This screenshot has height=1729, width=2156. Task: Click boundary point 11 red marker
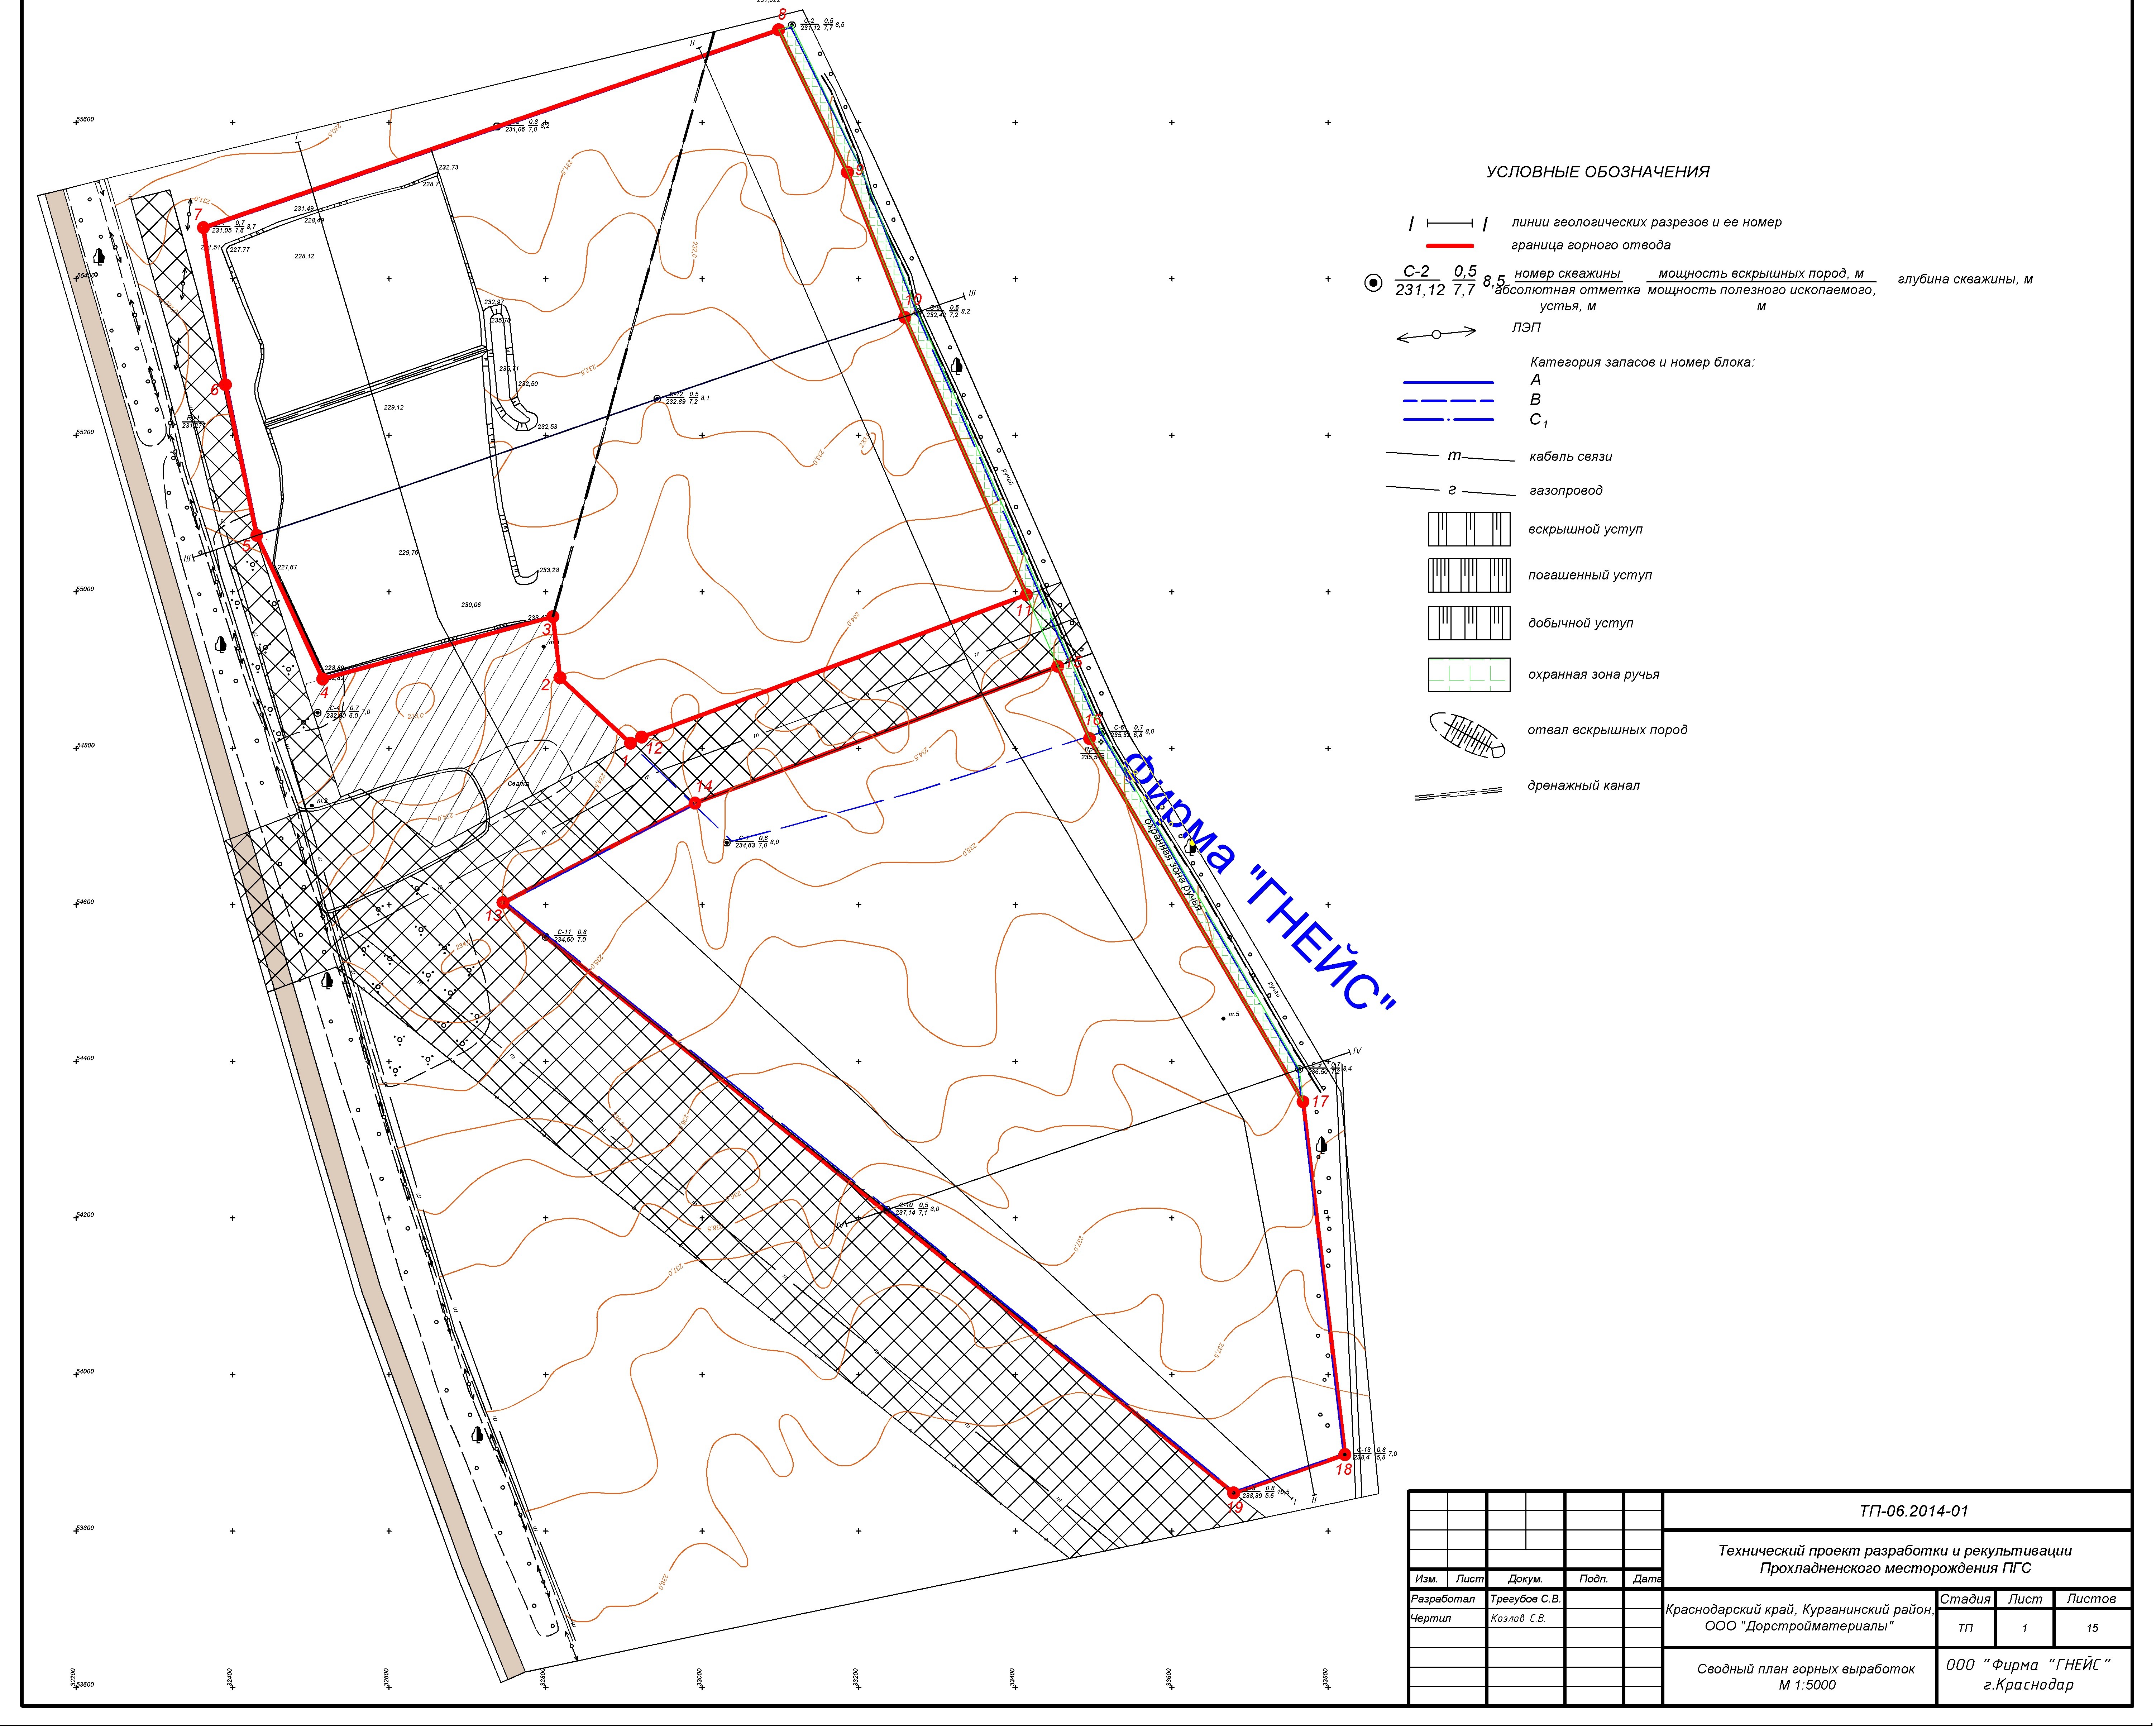(1026, 595)
